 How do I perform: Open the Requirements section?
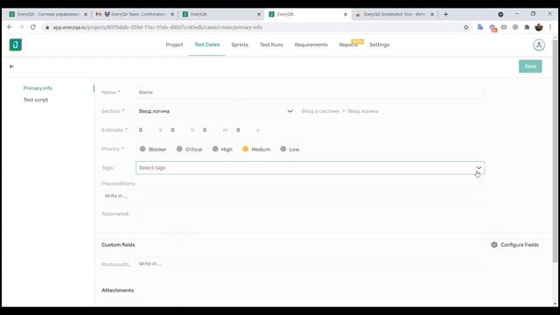[311, 45]
